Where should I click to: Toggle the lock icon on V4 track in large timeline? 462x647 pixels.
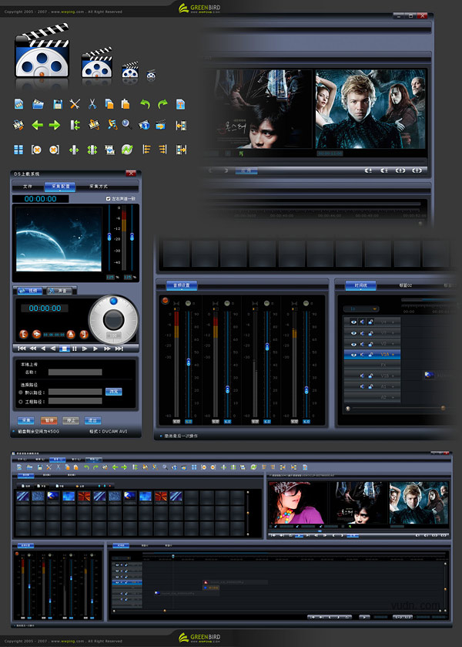coord(370,322)
